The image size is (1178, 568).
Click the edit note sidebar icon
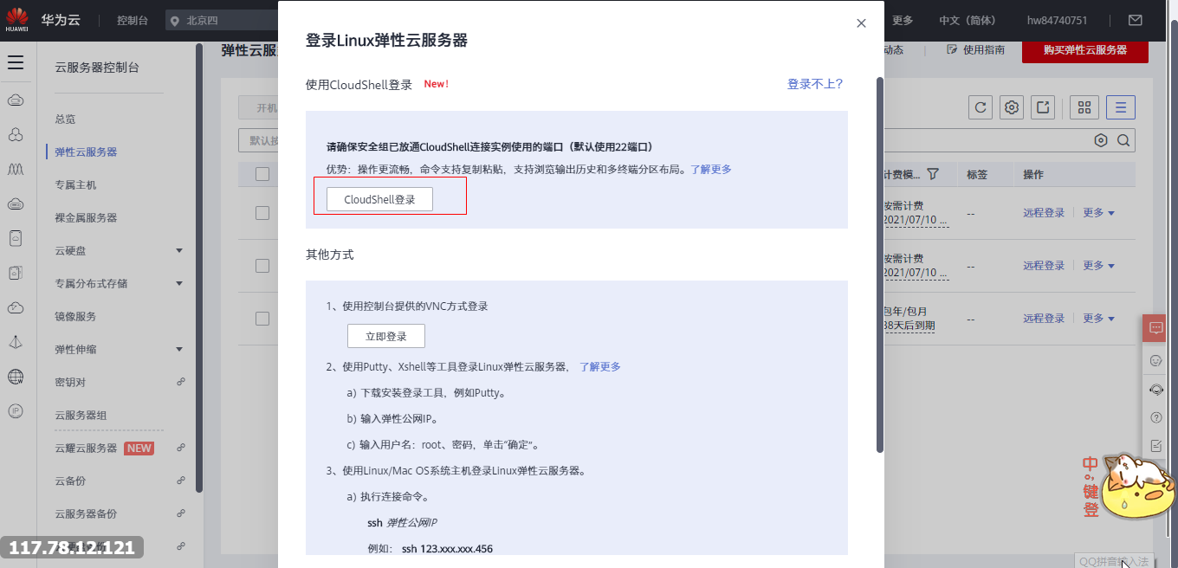1155,446
